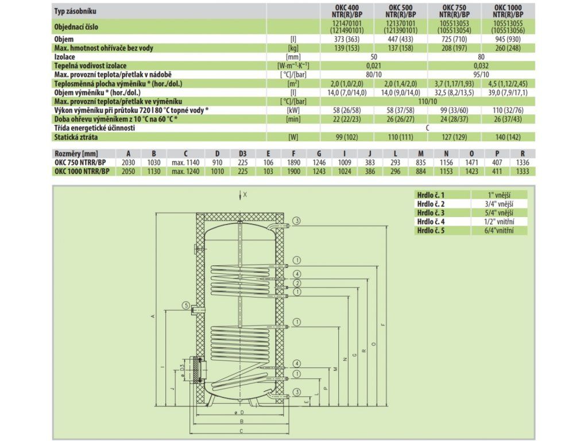Select the 'OKC 500 NTR(R)/BP' column header
The image size is (588, 441).
pyautogui.click(x=400, y=11)
